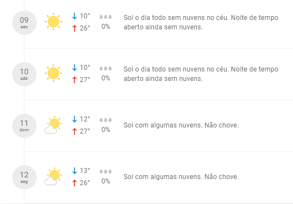The width and height of the screenshot is (293, 204).
Task: Click the raindrops icon for day 10
Action: pyautogui.click(x=106, y=68)
